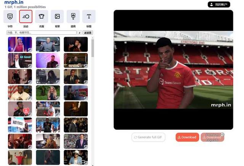The height and width of the screenshot is (166, 244).
Task: Open My Account (我的账户) button
Action: point(219,5)
